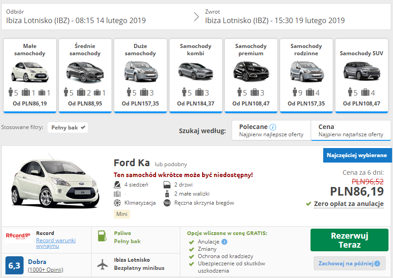The image size is (393, 278).
Task: Click the seat icon beside 4 siedzeń
Action: pyautogui.click(x=117, y=185)
